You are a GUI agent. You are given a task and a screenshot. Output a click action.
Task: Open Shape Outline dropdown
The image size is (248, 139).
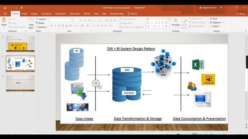point(198,22)
